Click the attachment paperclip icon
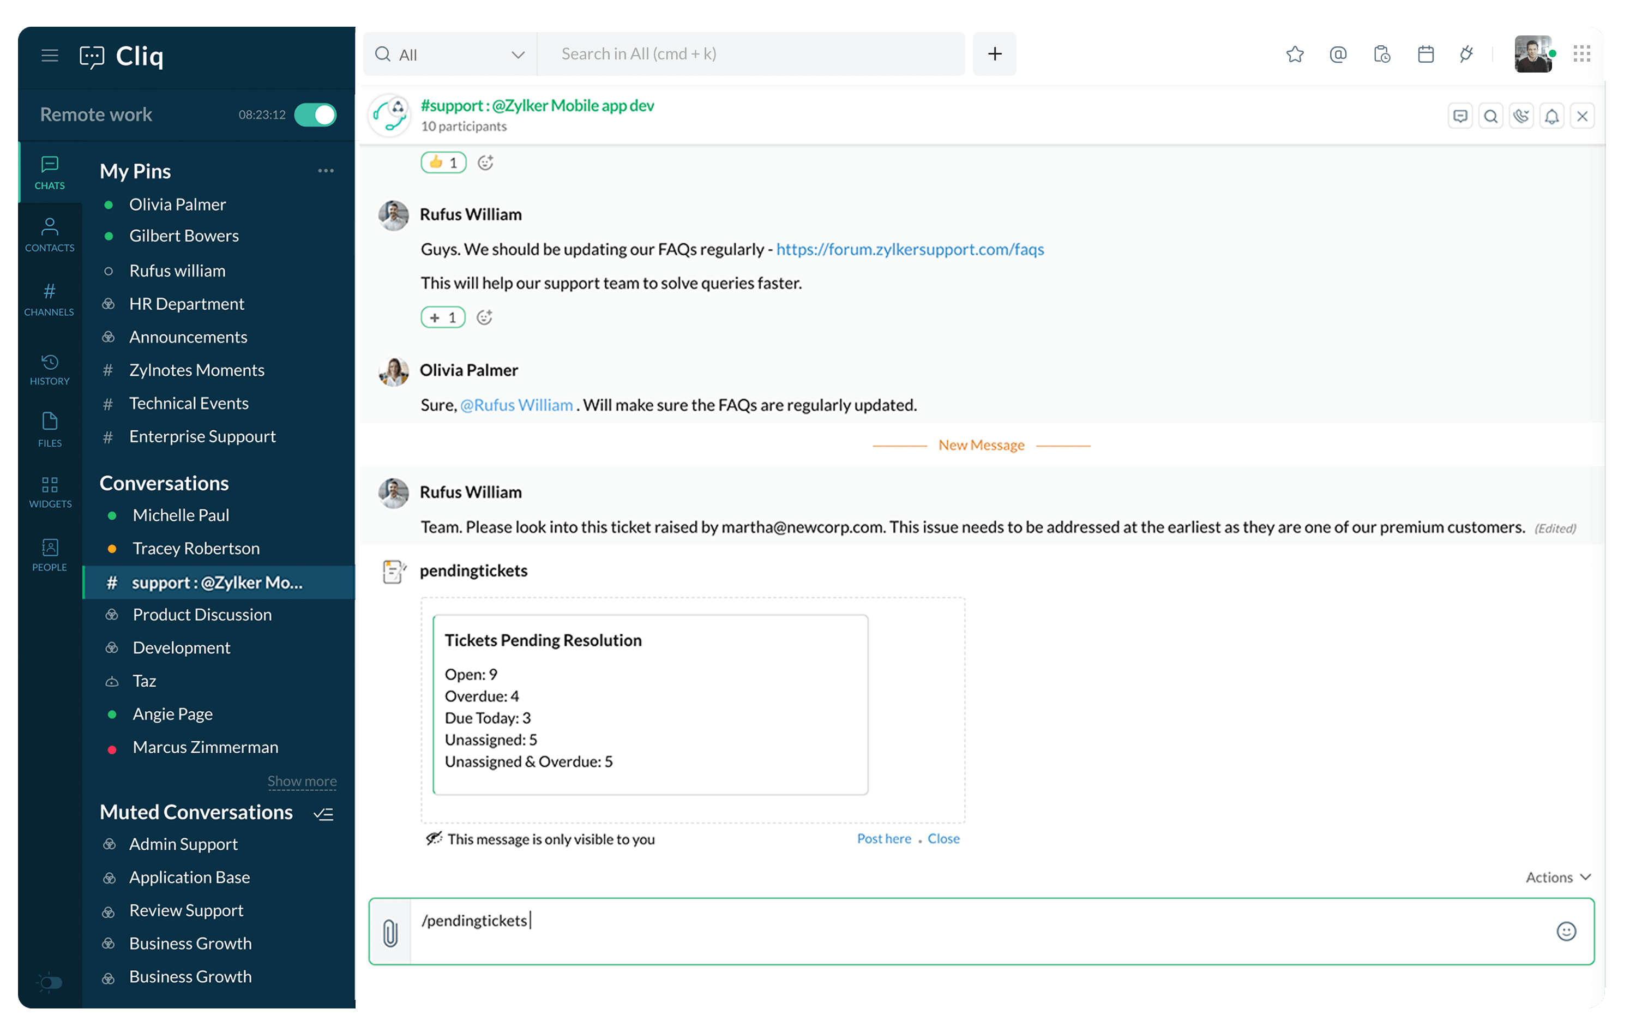Screen dimensions: 1636x1033 (x=390, y=933)
